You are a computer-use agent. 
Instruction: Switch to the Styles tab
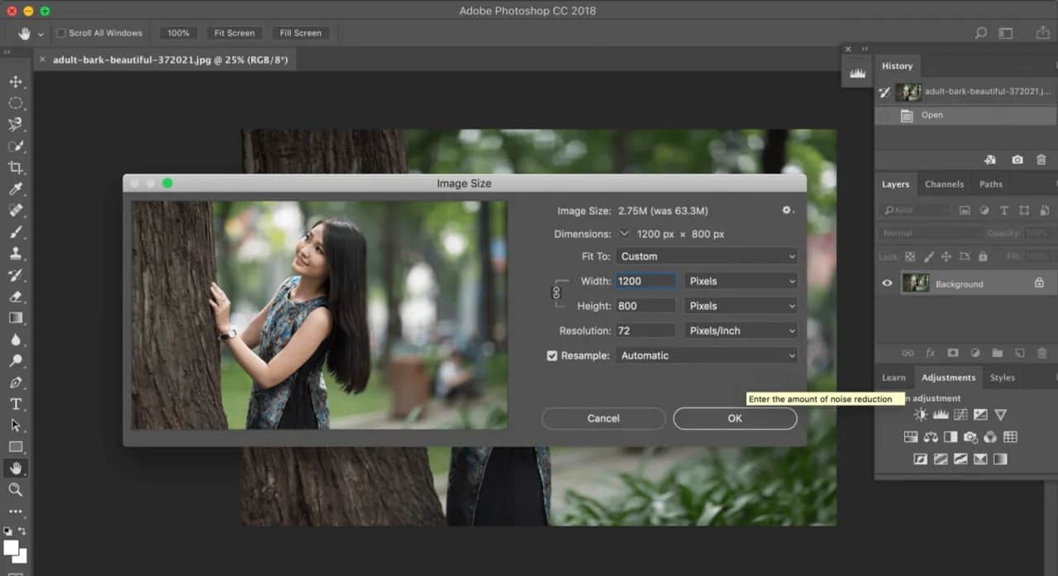(x=1002, y=378)
